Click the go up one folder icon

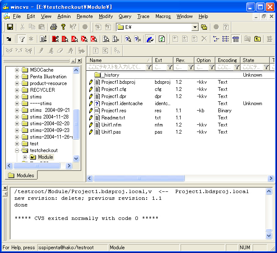(257, 39)
